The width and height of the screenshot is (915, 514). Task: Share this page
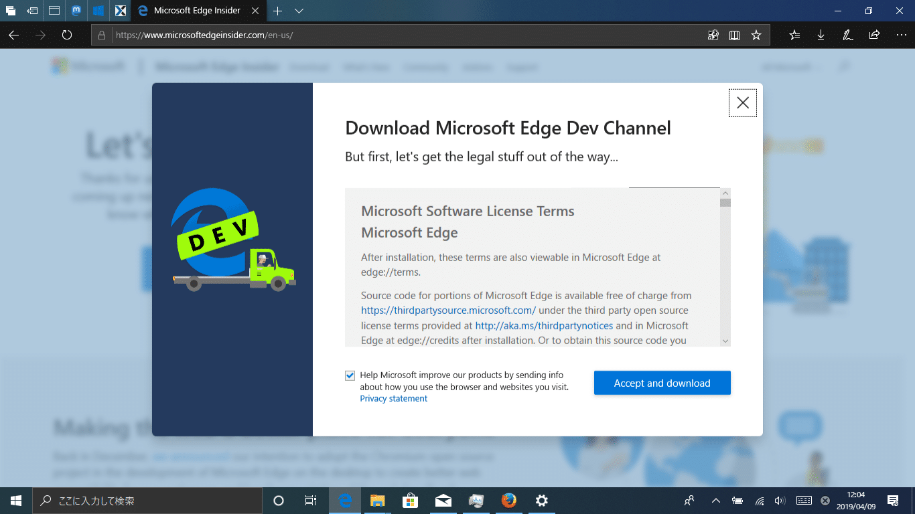click(874, 35)
